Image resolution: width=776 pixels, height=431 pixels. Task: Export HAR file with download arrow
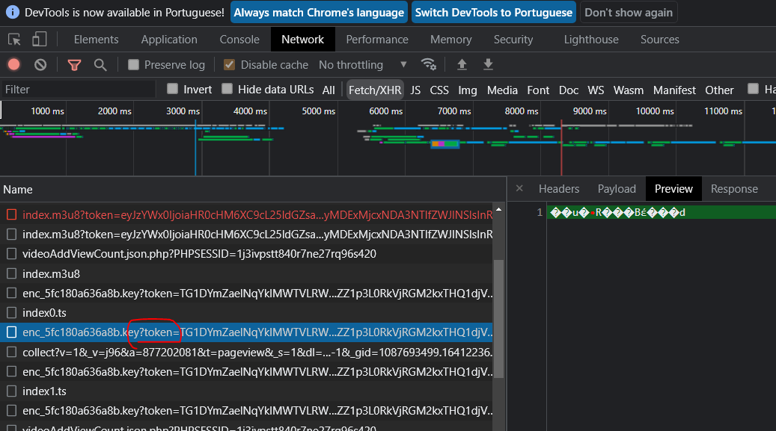(x=488, y=64)
